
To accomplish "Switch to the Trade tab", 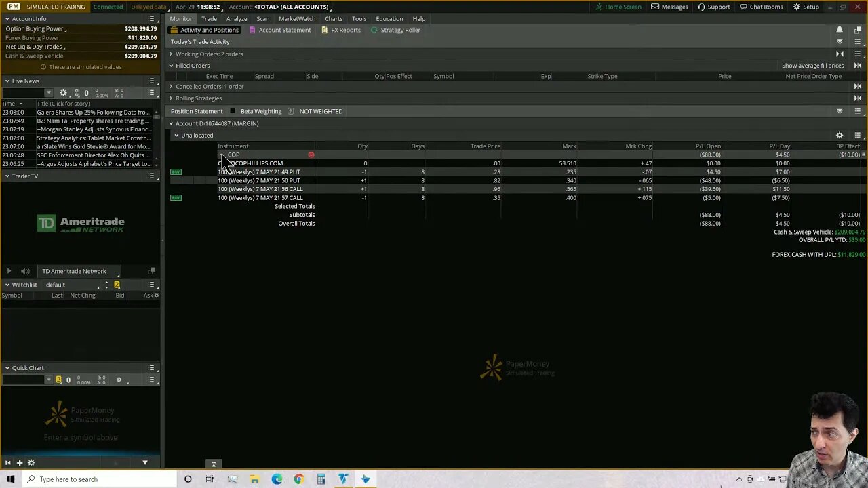I will [209, 18].
